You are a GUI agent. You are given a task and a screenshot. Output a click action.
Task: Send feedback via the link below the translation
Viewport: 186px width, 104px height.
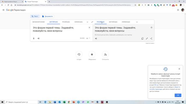coord(150,43)
